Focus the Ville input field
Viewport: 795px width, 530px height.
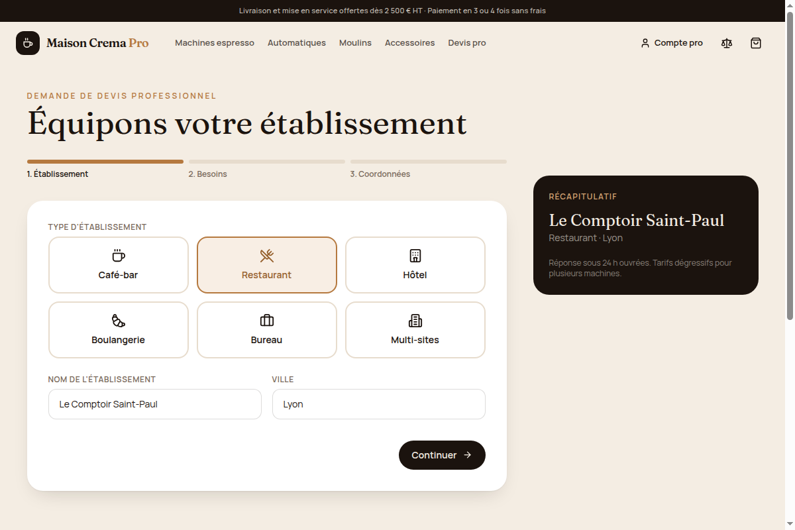click(379, 404)
